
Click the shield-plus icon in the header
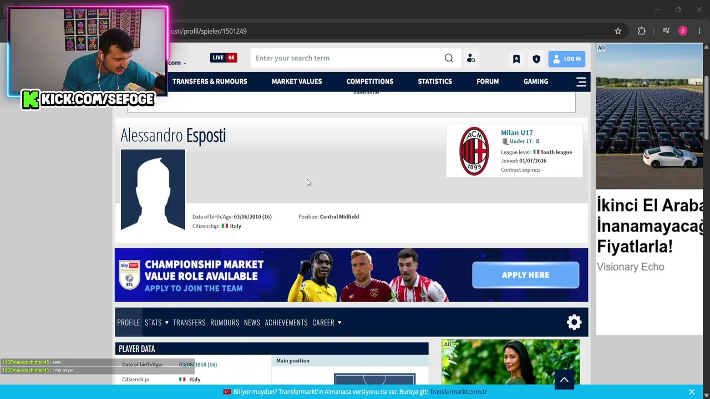click(536, 59)
